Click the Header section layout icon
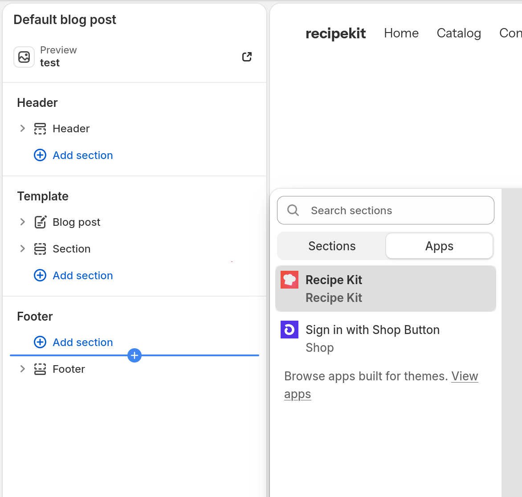Image resolution: width=522 pixels, height=497 pixels. (x=40, y=129)
